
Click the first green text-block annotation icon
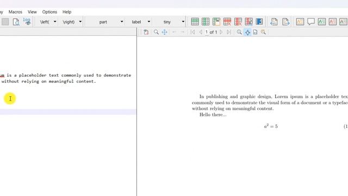[x=322, y=22]
